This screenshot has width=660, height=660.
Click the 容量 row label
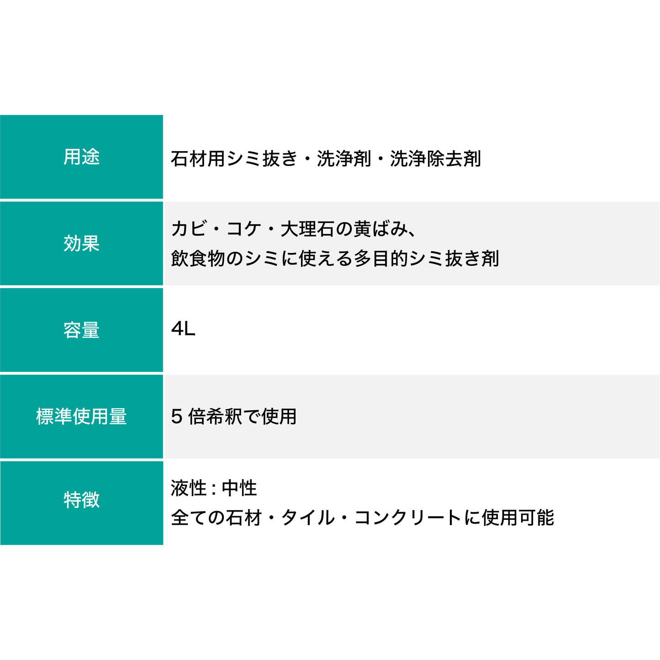pyautogui.click(x=81, y=330)
